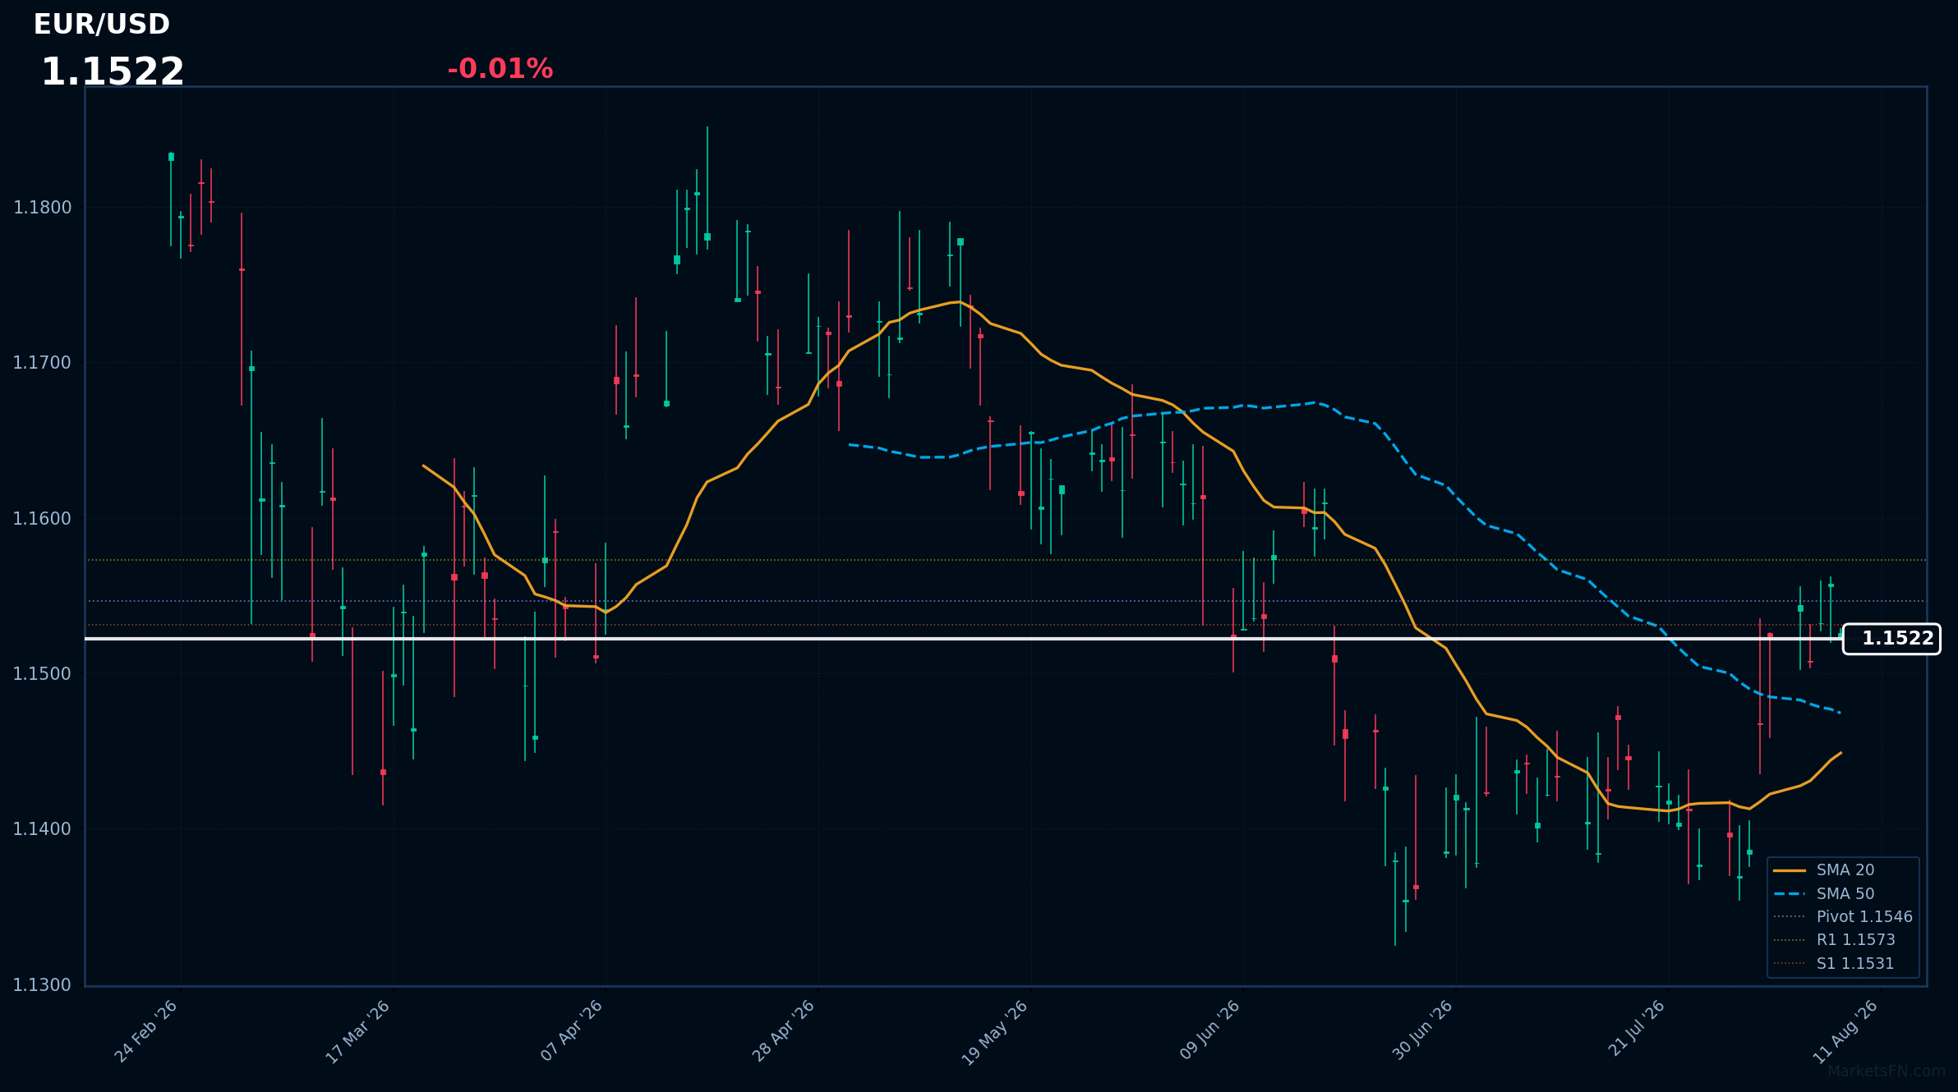
Task: Click the 28 Apr '26 date label
Action: pyautogui.click(x=784, y=1031)
